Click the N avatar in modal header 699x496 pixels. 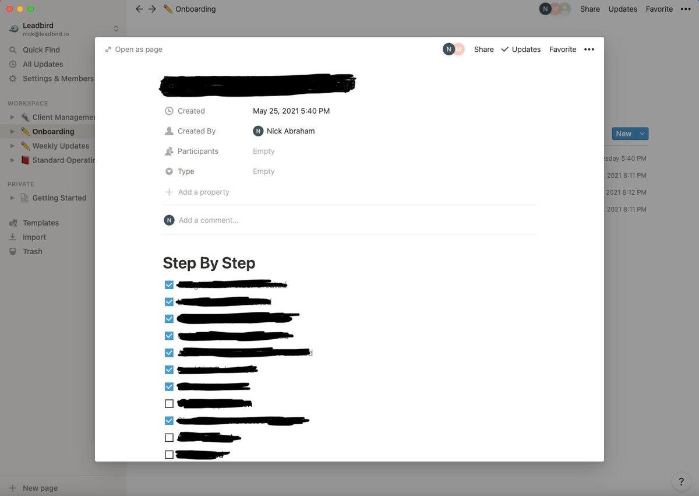[x=449, y=50]
